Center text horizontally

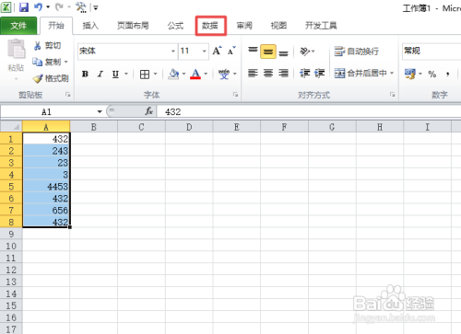(x=268, y=74)
